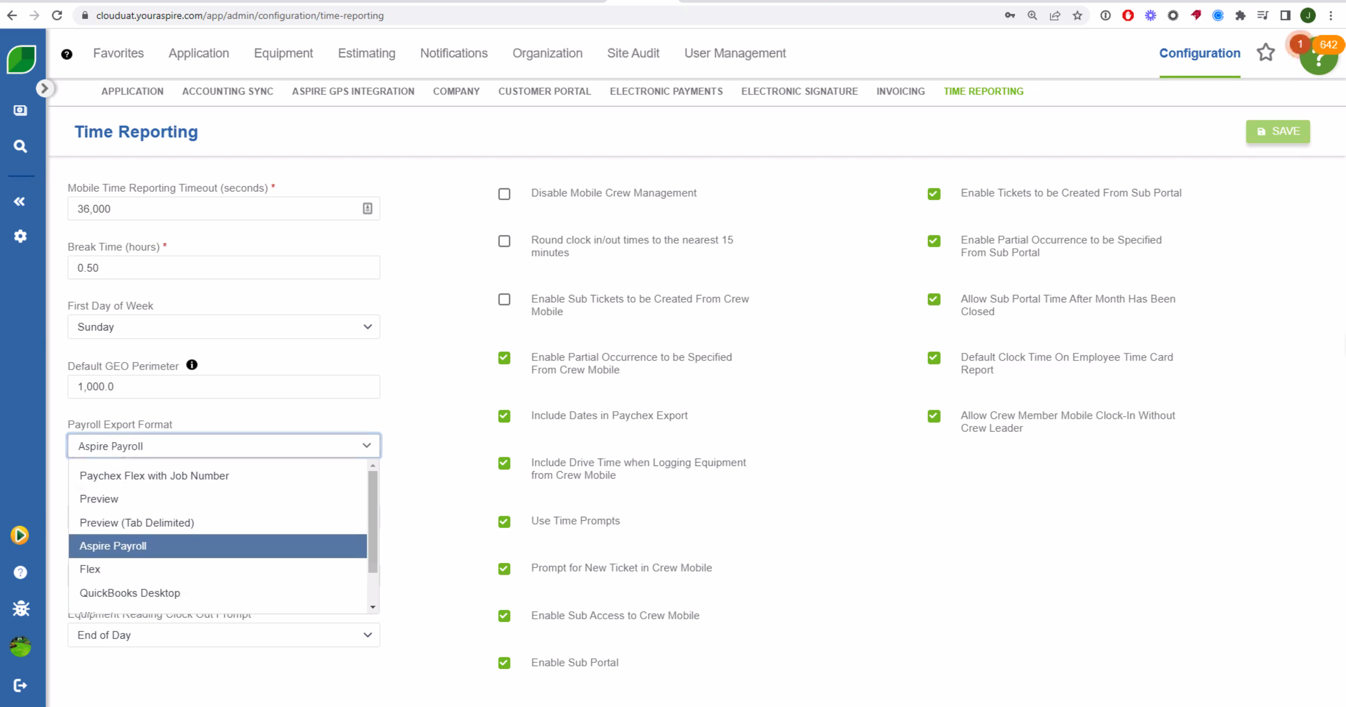Click the Aspire leaf logo
This screenshot has width=1346, height=707.
click(21, 59)
